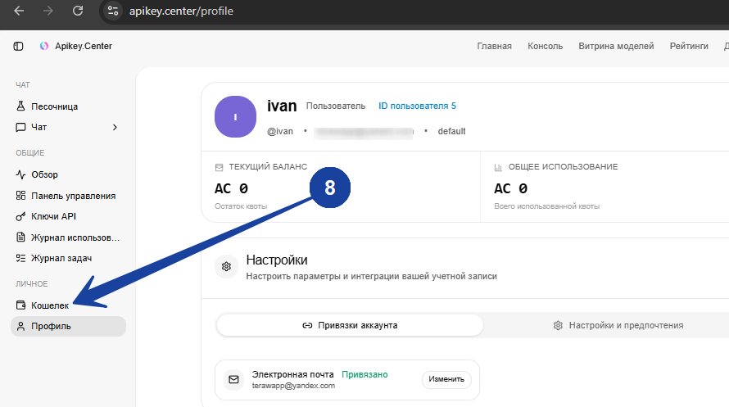Click the Настройки gear icon
This screenshot has height=407, width=729.
pyautogui.click(x=226, y=267)
